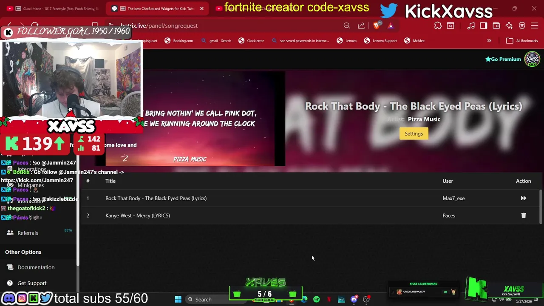This screenshot has width=544, height=306.
Task: Open the XAVSS profile avatar menu
Action: pos(532,59)
